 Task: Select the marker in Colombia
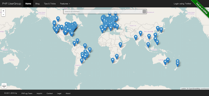[x=74, y=44]
